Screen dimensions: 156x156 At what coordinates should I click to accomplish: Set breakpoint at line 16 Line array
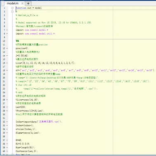point(7,63)
